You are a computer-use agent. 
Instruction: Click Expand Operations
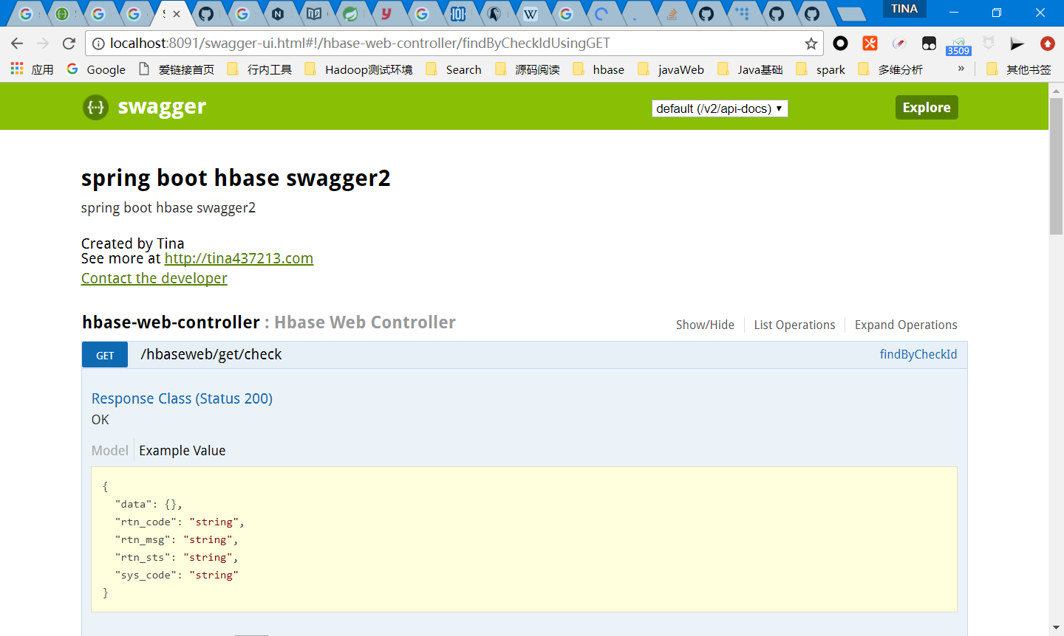(x=906, y=325)
